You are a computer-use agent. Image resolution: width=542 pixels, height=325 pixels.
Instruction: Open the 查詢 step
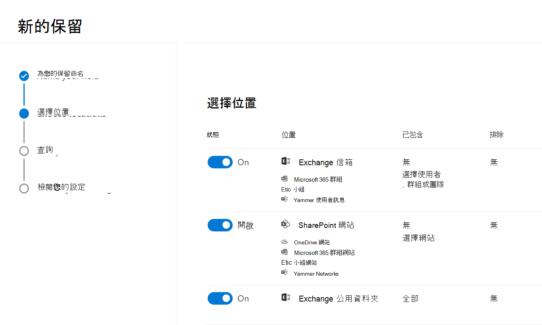(x=45, y=150)
